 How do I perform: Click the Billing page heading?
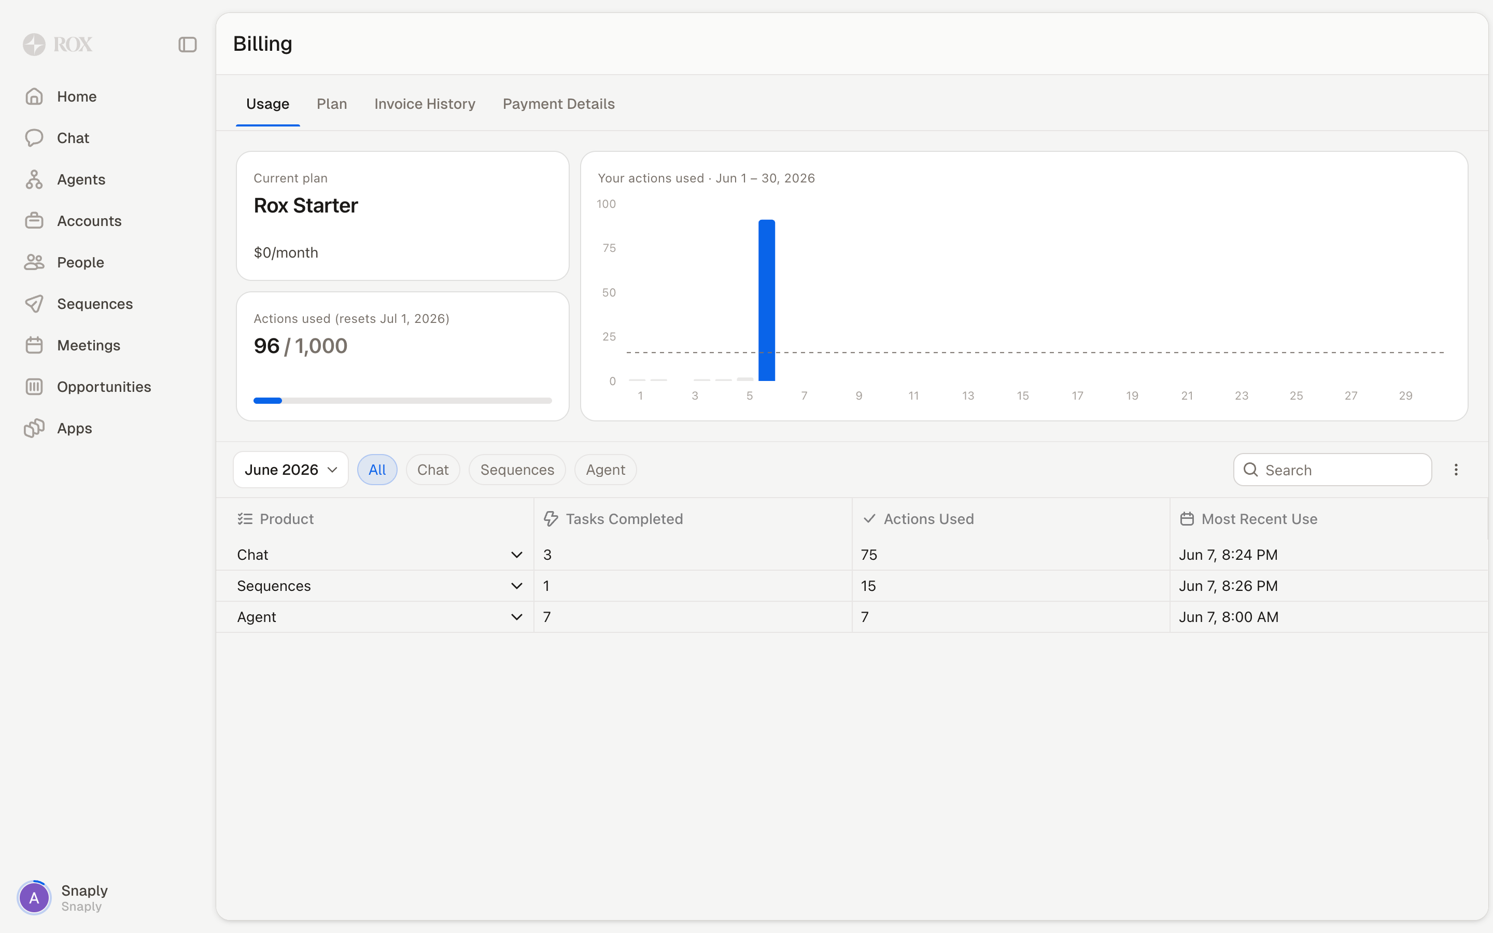click(263, 44)
